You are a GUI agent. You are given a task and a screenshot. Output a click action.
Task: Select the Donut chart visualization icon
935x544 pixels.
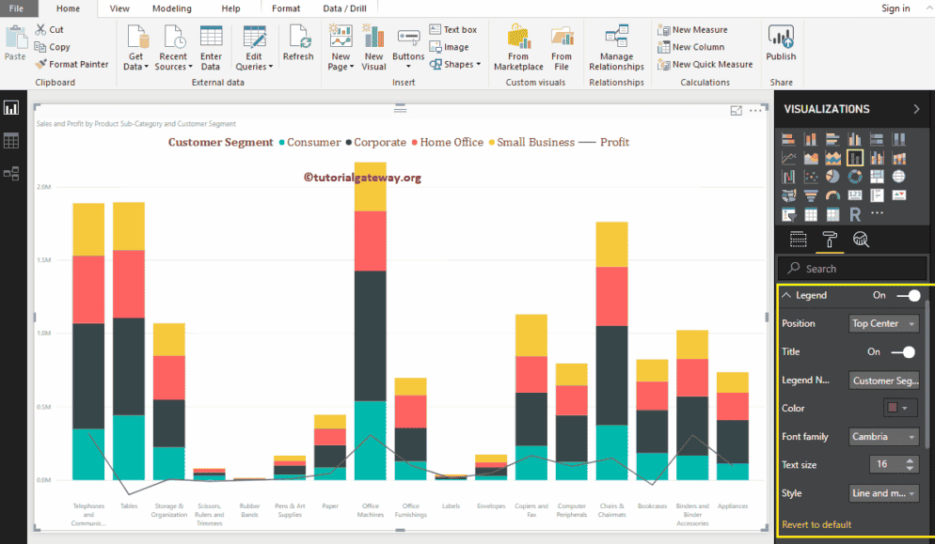pyautogui.click(x=855, y=177)
